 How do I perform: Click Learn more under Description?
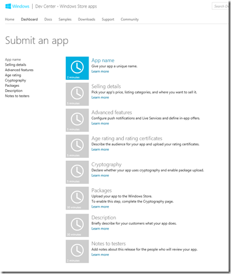point(100,229)
